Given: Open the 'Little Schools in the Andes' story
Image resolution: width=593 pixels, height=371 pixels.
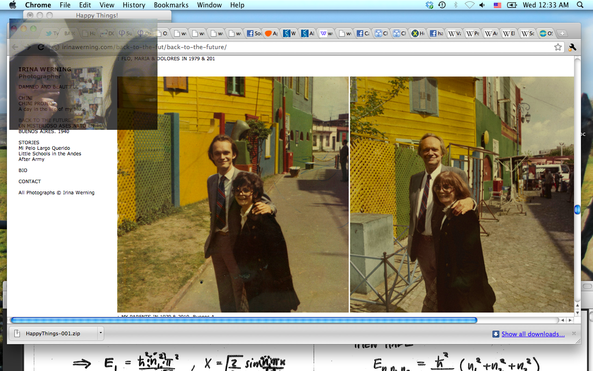Looking at the screenshot, I should tap(50, 154).
